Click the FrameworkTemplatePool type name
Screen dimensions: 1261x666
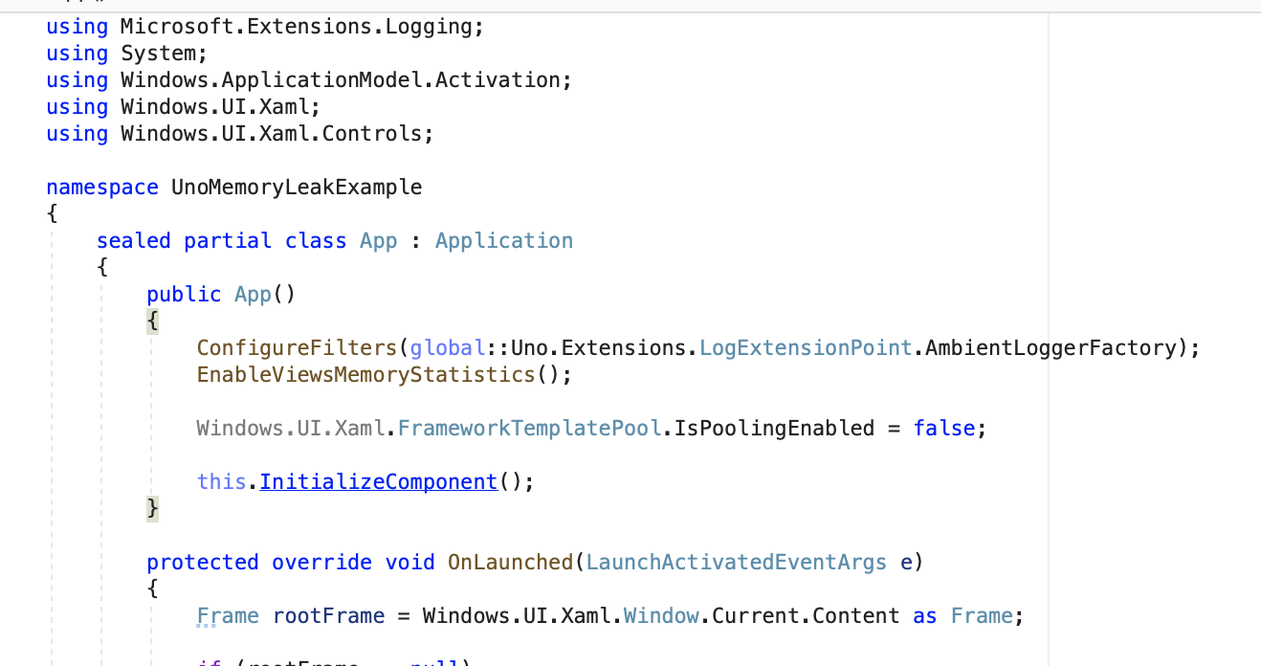529,428
